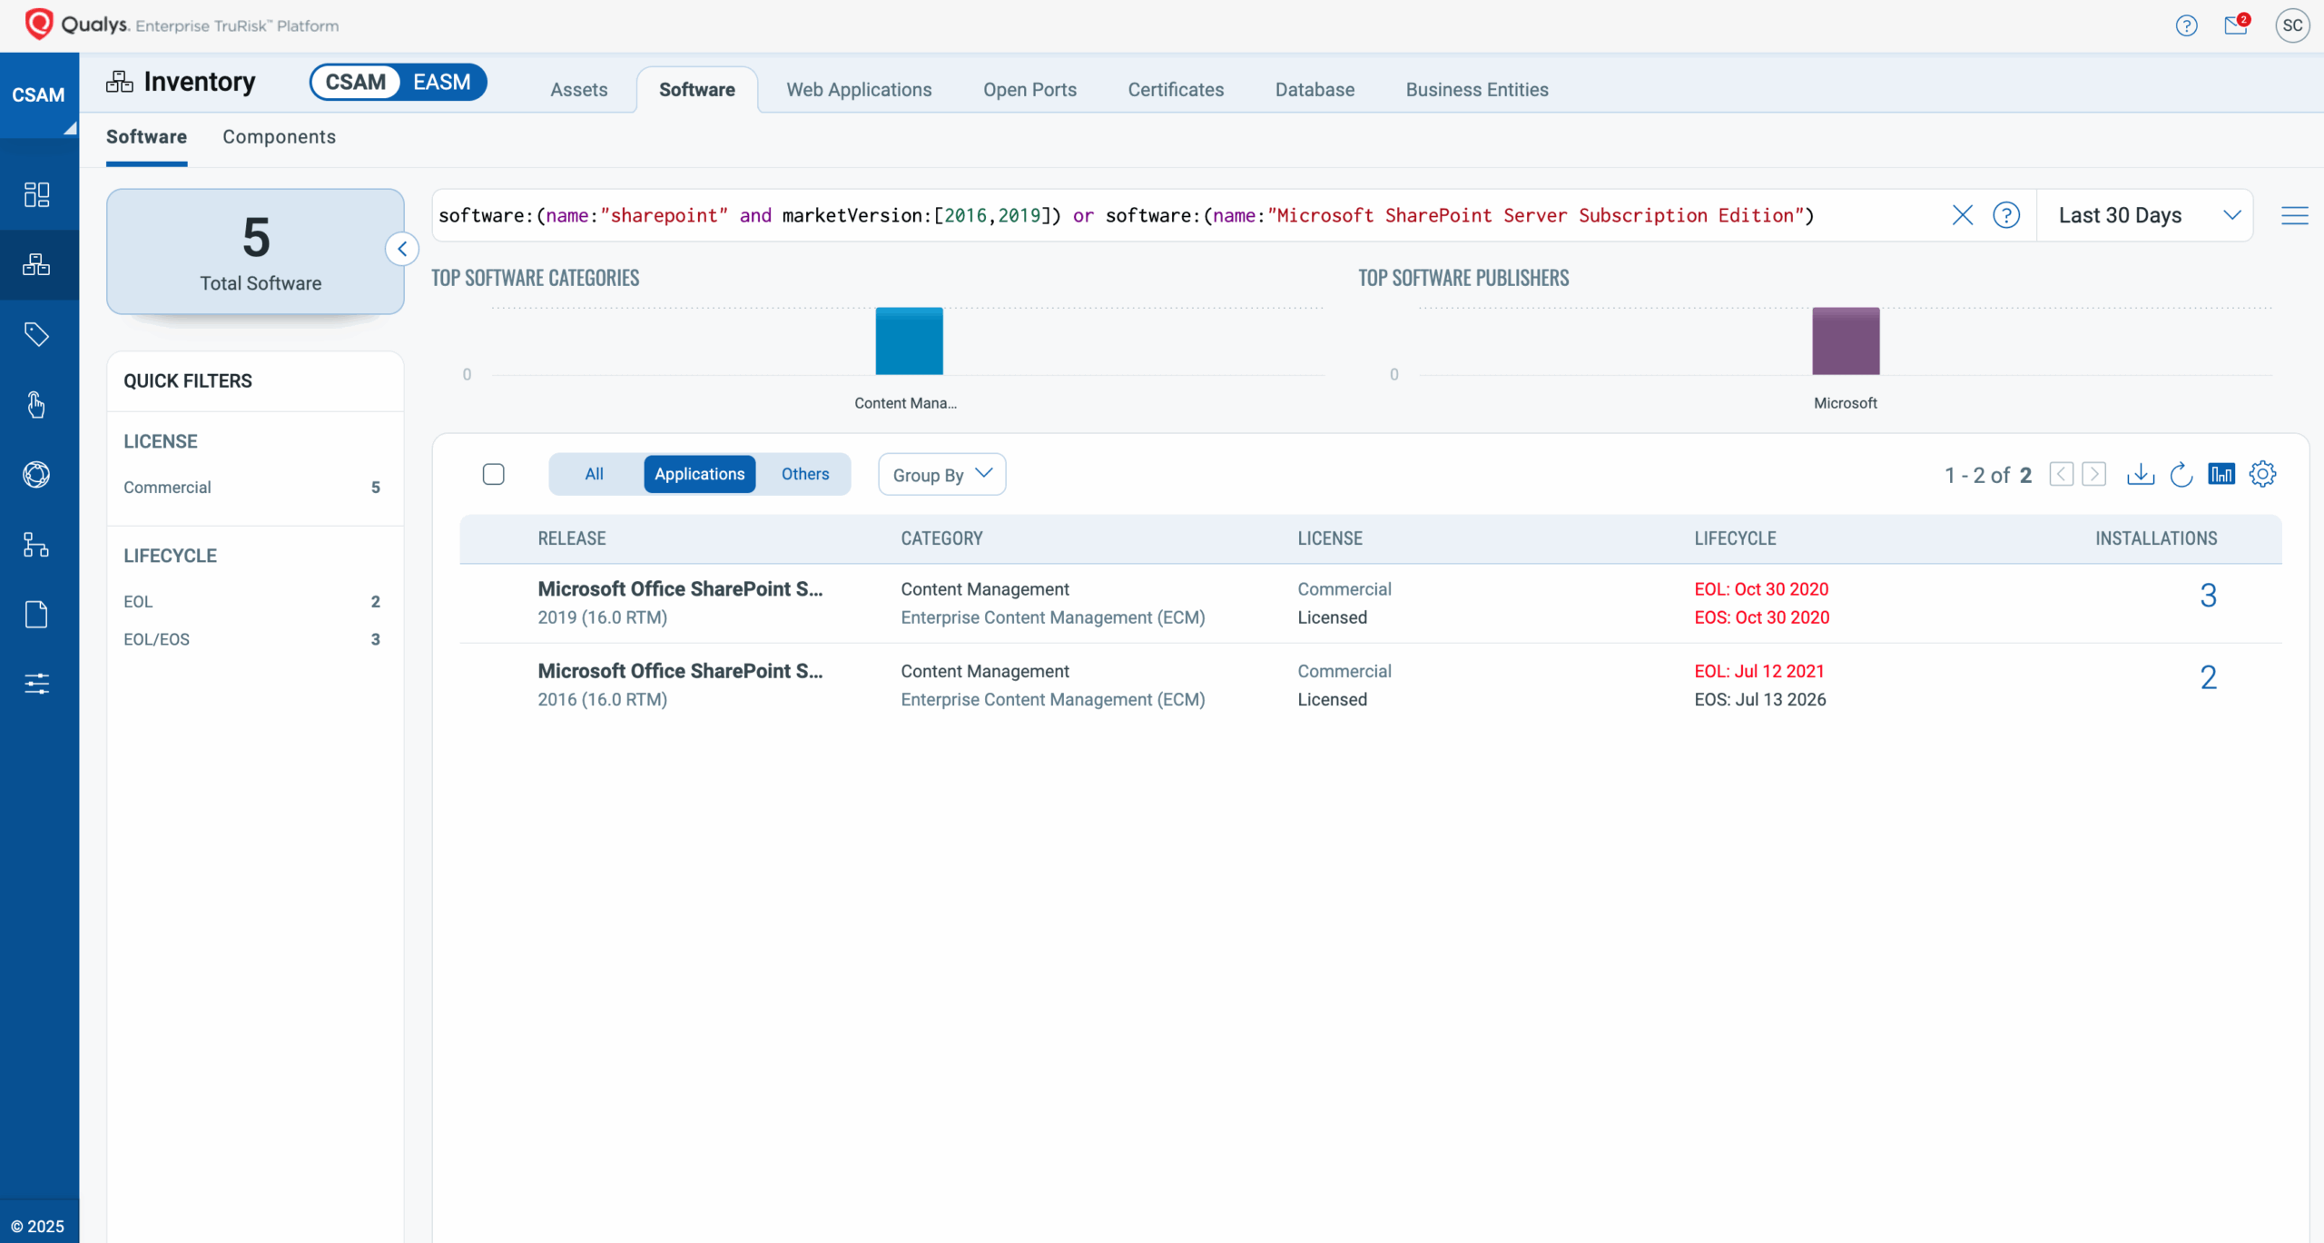
Task: Go to next results page arrow
Action: pyautogui.click(x=2093, y=474)
